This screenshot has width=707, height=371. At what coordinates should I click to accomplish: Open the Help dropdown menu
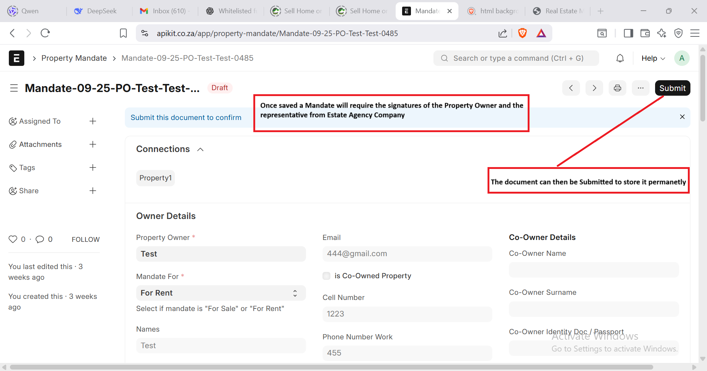click(x=653, y=58)
